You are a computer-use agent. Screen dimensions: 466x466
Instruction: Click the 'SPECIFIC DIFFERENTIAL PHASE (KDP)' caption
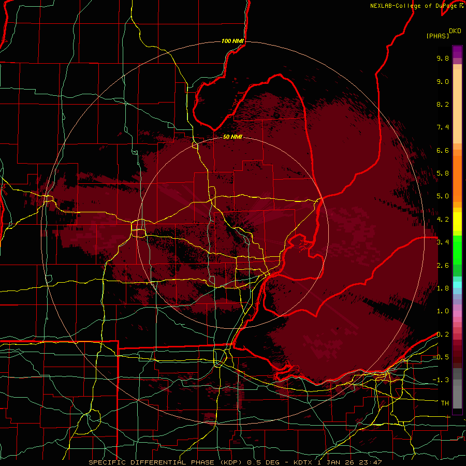[166, 462]
